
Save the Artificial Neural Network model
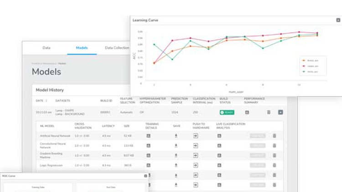(176, 136)
